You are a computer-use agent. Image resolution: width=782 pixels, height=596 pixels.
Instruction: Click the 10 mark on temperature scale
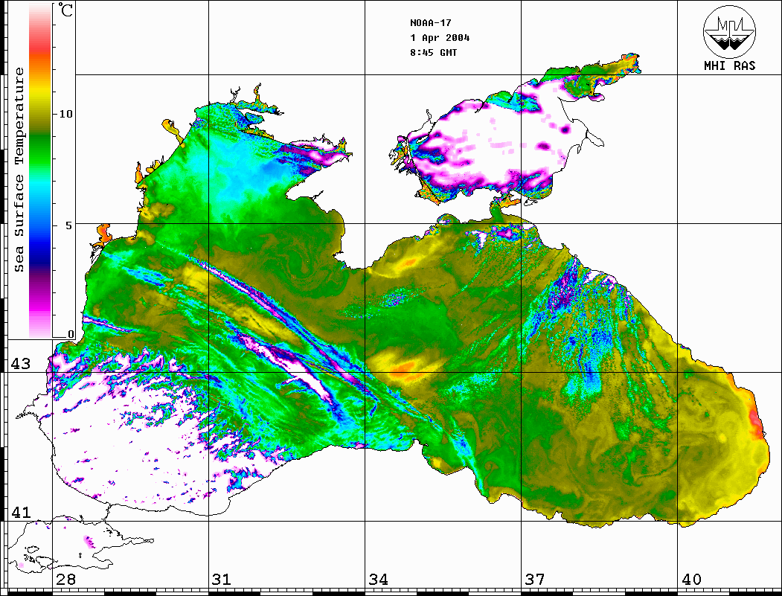point(67,114)
